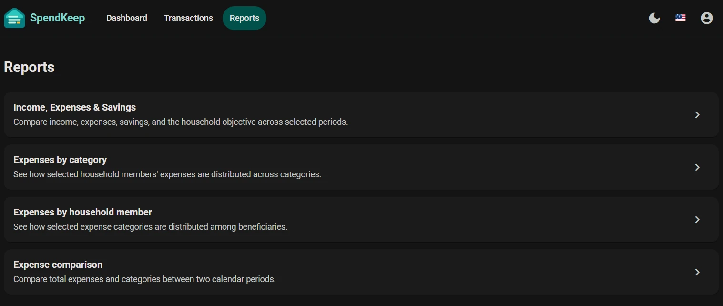This screenshot has width=723, height=306.
Task: Expand Income, Expenses & Savings chevron arrow
Action: tap(697, 115)
